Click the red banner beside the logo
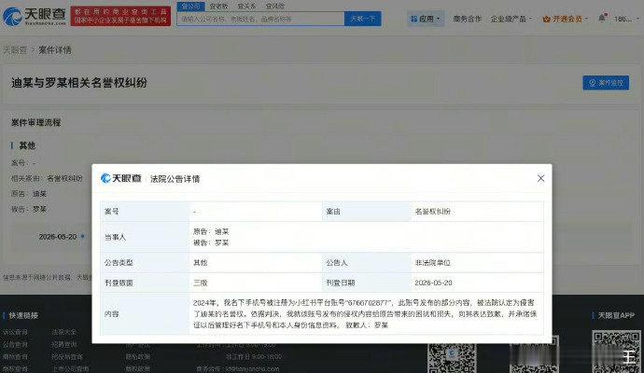This screenshot has height=373, width=644. pos(120,16)
